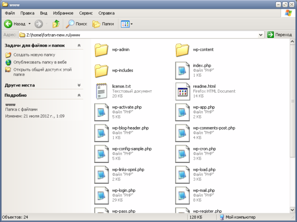Open the wp-content folder icon
This screenshot has height=222, width=297.
click(182, 50)
